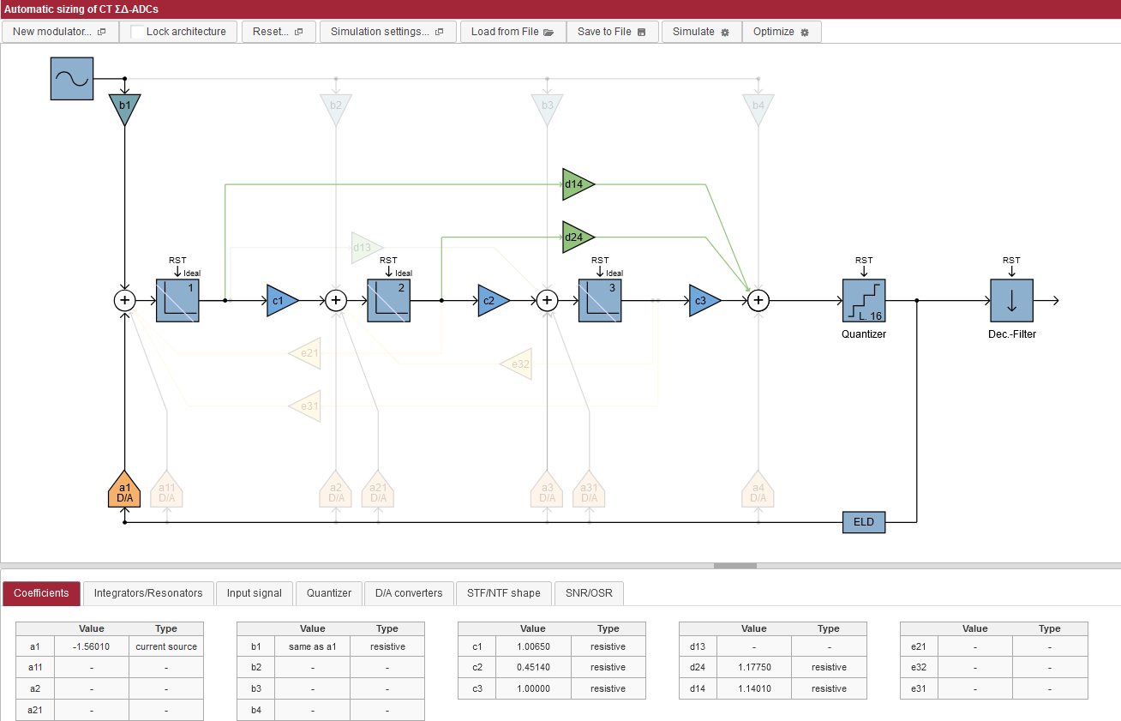Image resolution: width=1121 pixels, height=721 pixels.
Task: Grab the horizontal panel splitter handle
Action: [734, 566]
